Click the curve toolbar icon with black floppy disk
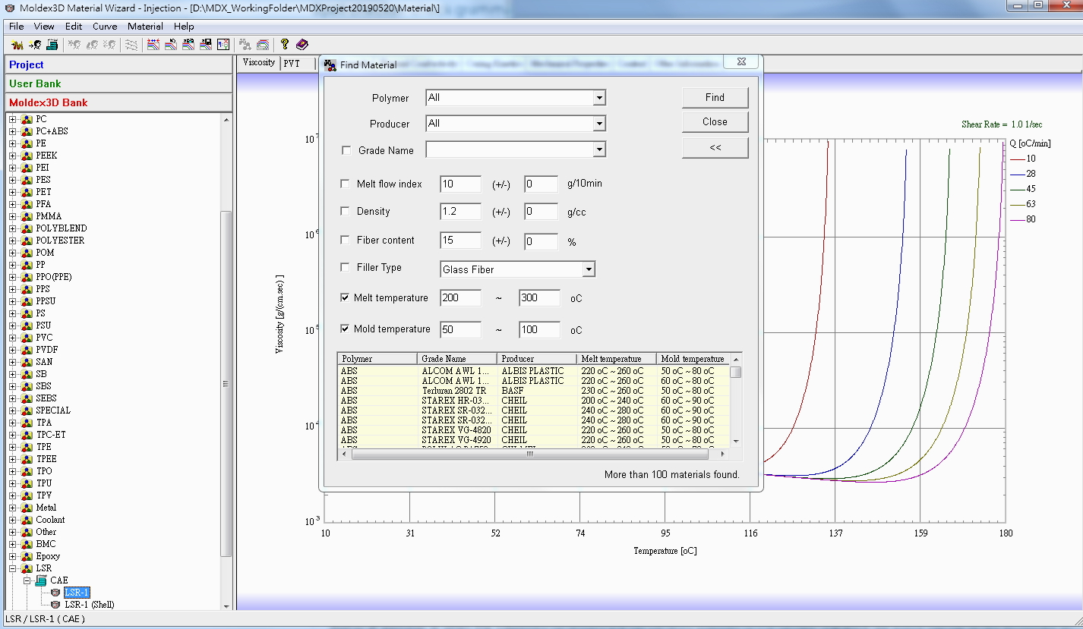 (206, 45)
